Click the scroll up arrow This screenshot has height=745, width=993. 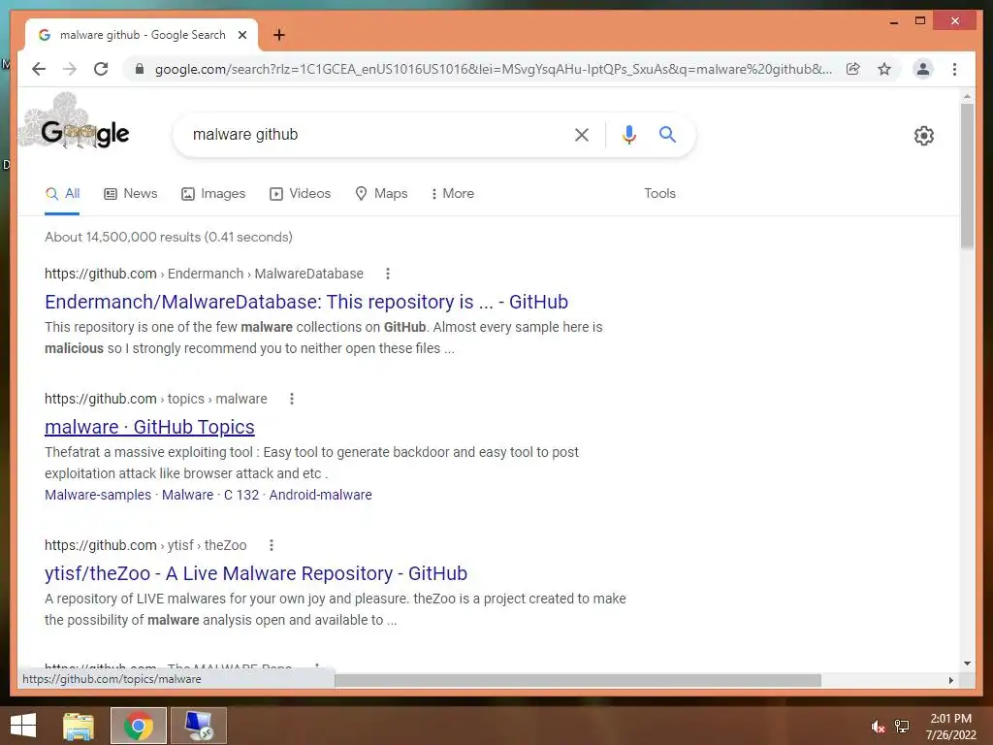coord(967,97)
